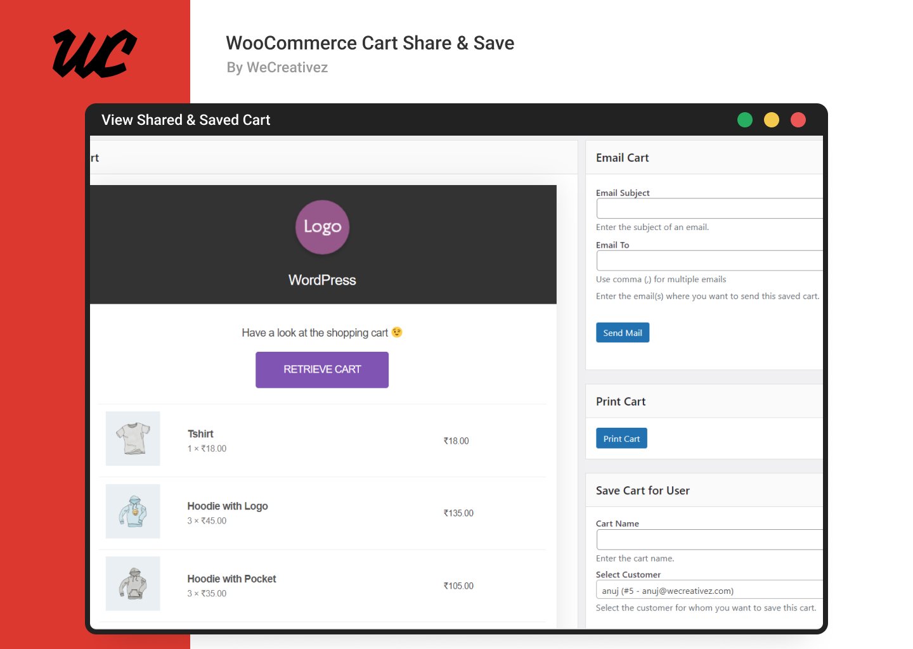
Task: Click the ₹105.00 line total
Action: [x=458, y=586]
